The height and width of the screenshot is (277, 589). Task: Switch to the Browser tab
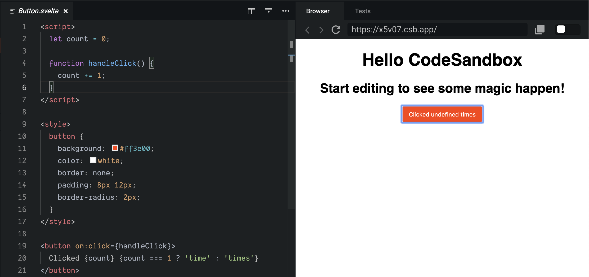pos(318,11)
